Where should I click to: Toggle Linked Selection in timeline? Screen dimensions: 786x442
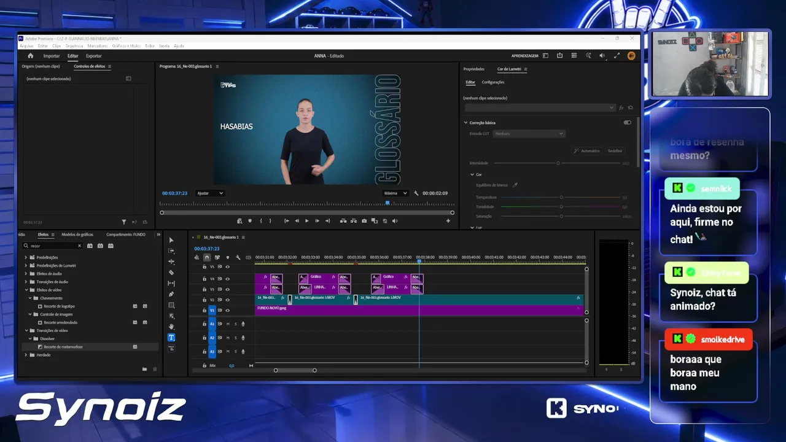(x=217, y=257)
